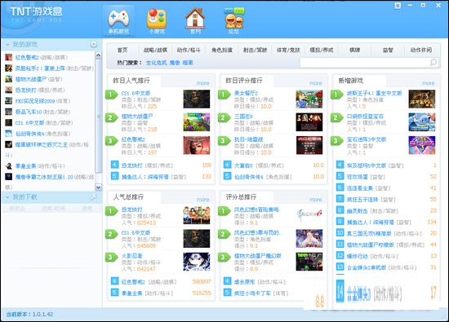449x322 pixels.
Task: Select the 战略/战棋 category tab
Action: point(155,50)
